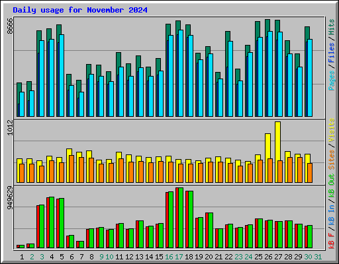The image size is (339, 264).
Task: Click day 3 on the x-axis
Action: (x=42, y=257)
